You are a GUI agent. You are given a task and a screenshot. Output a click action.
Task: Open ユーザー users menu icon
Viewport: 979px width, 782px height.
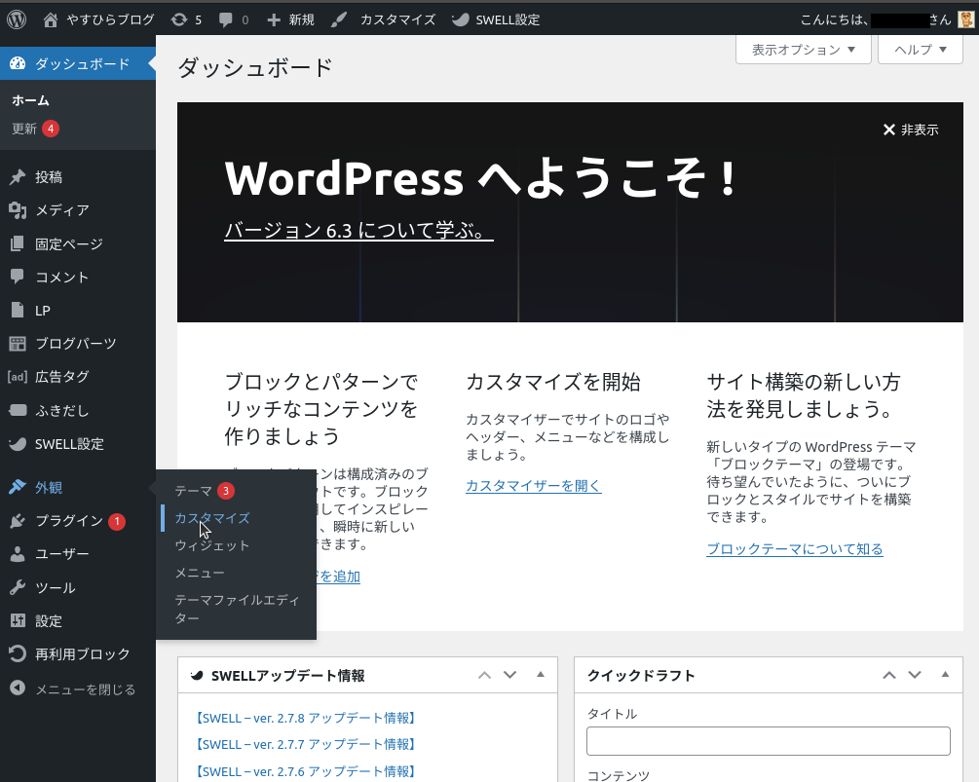(18, 553)
